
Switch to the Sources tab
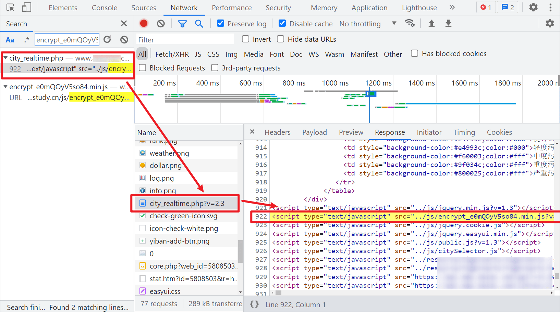[144, 8]
